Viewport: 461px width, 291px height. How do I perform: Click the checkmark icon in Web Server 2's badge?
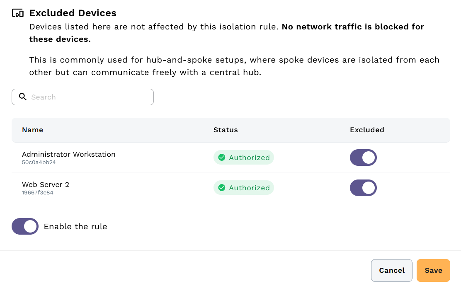point(222,188)
